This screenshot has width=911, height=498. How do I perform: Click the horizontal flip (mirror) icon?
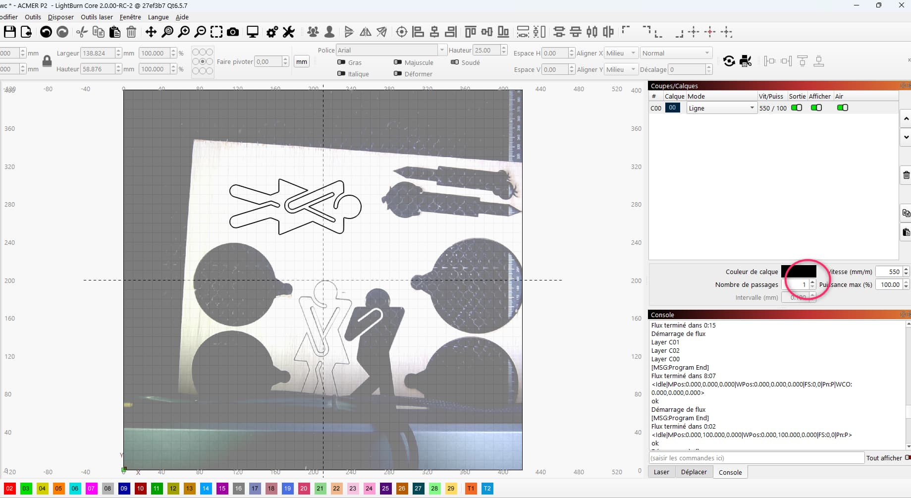(x=366, y=32)
